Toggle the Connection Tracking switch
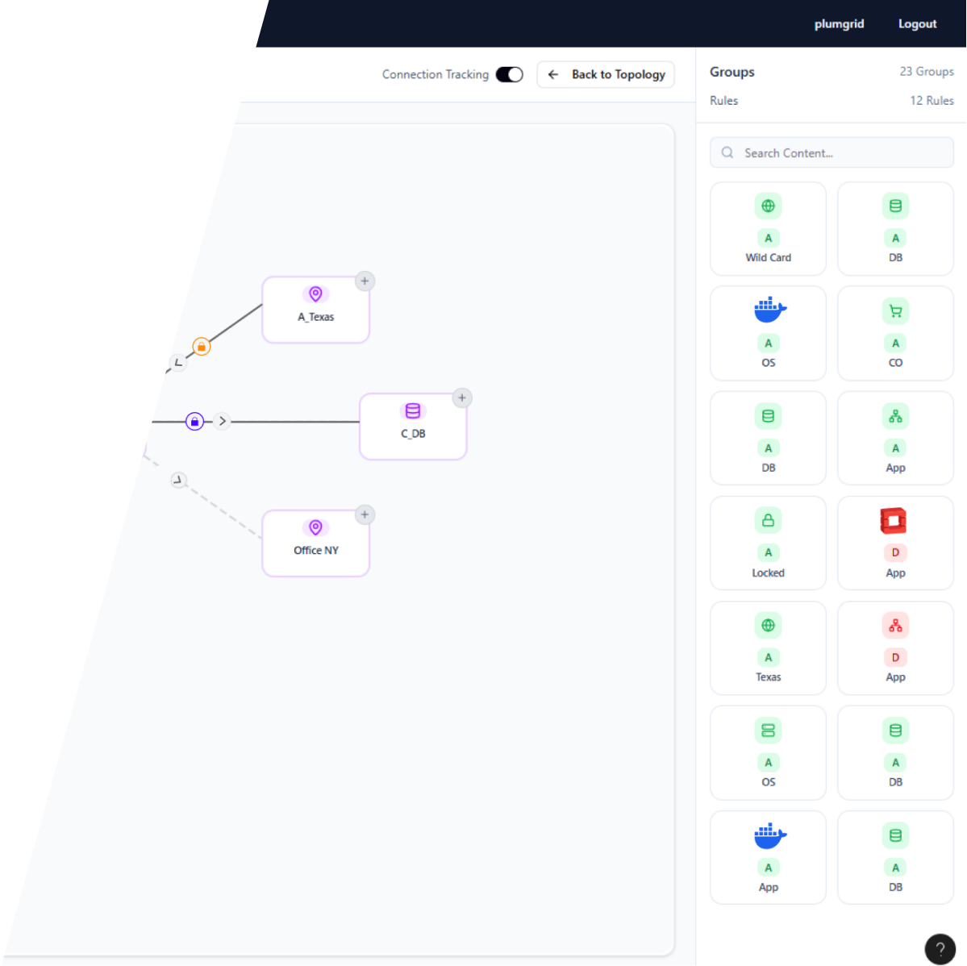Screen dimensions: 967x966 click(509, 74)
